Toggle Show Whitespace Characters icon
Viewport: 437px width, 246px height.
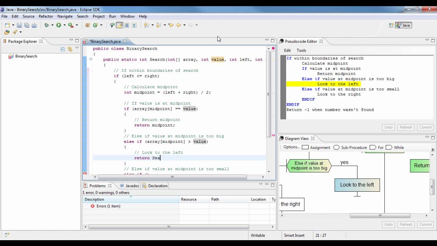click(x=134, y=25)
